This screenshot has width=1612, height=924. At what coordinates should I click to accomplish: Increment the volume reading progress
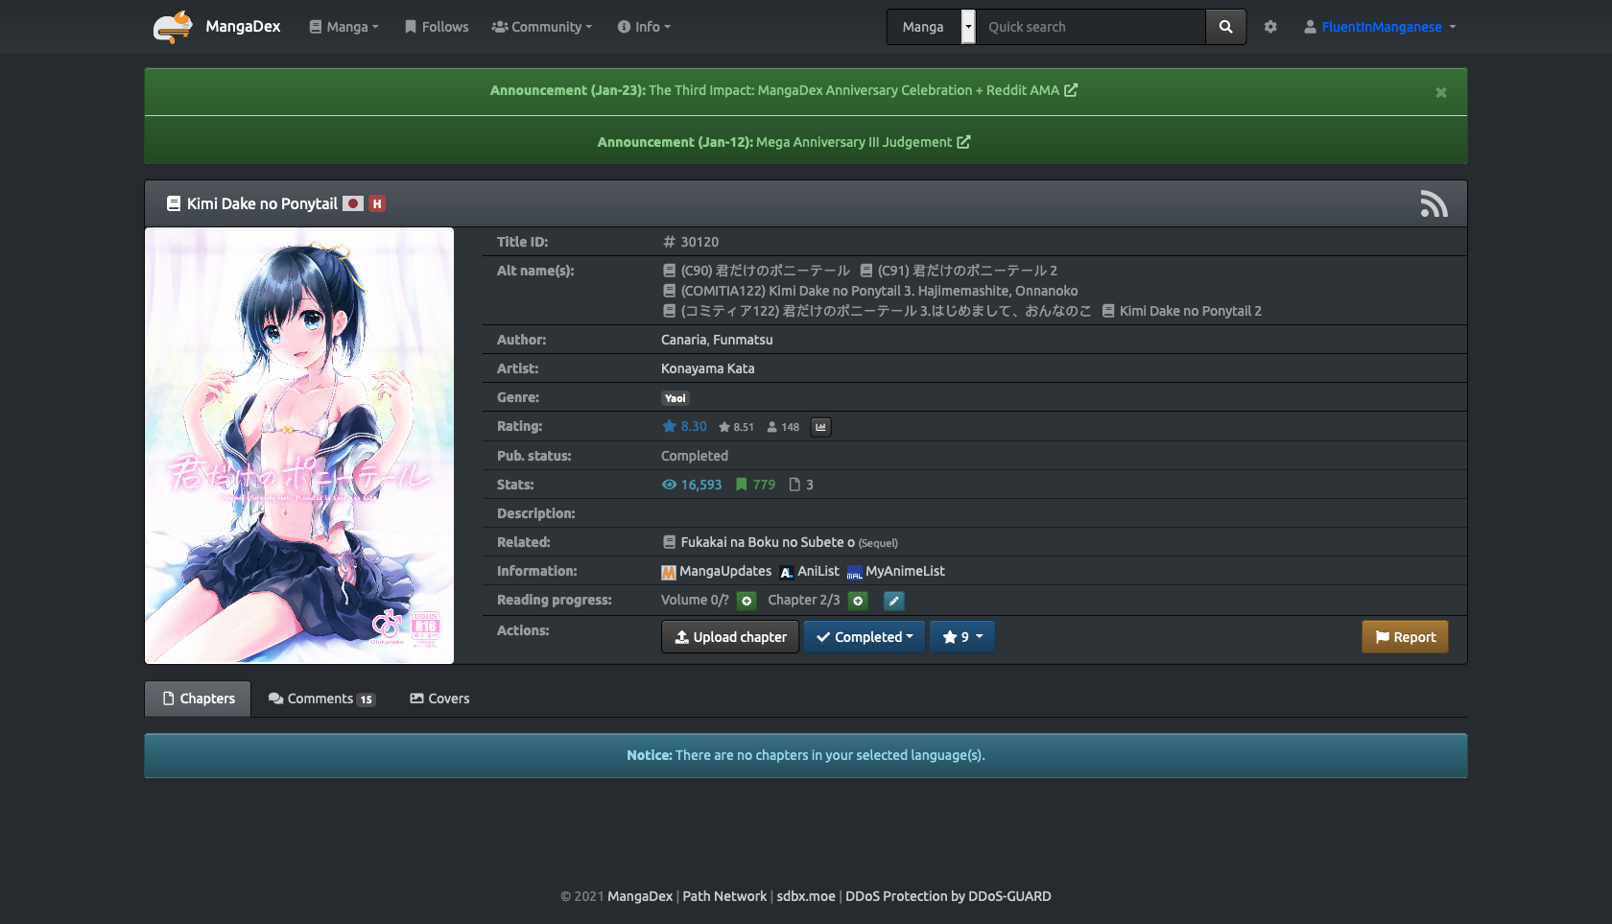point(747,601)
